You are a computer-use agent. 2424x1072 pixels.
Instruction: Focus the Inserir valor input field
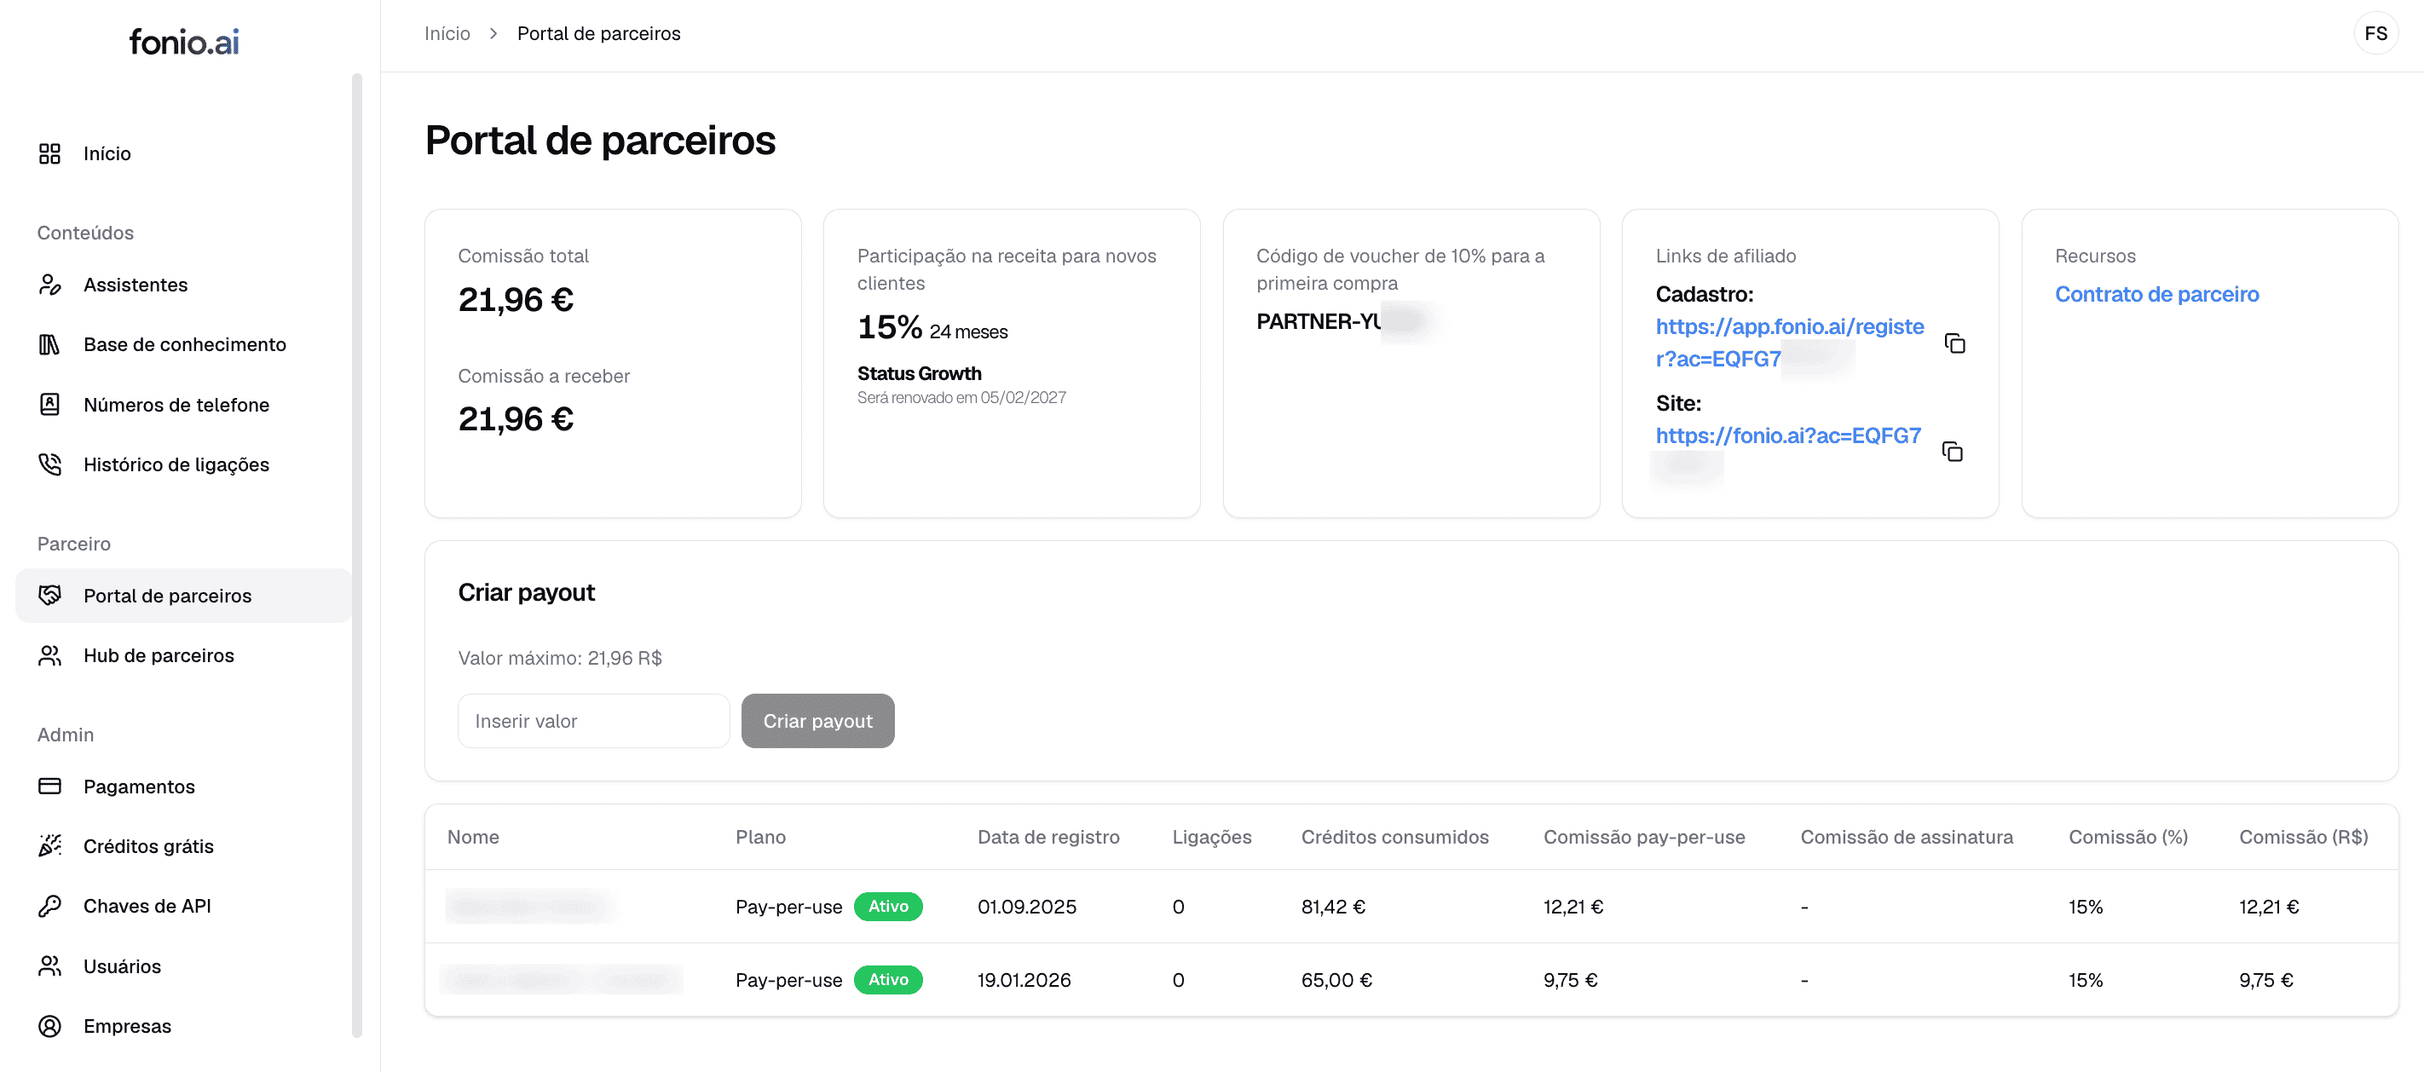(x=593, y=721)
